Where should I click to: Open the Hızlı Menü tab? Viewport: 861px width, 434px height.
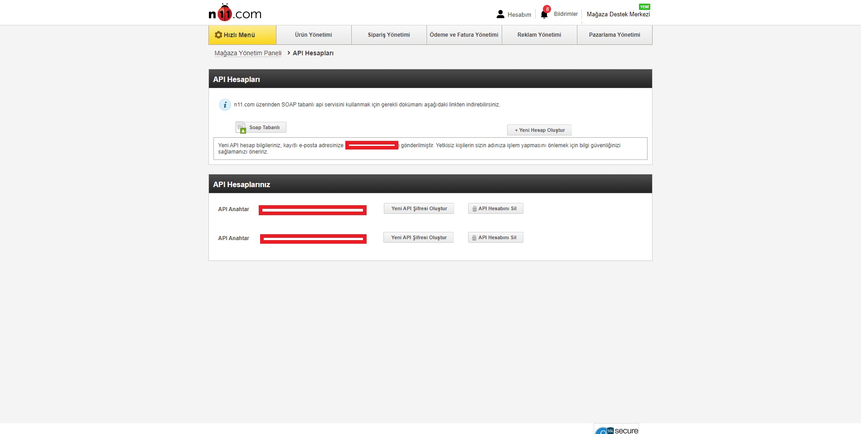click(x=242, y=35)
